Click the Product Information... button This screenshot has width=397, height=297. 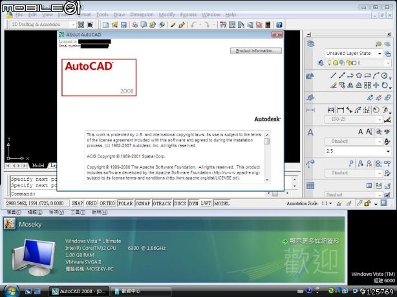(255, 51)
